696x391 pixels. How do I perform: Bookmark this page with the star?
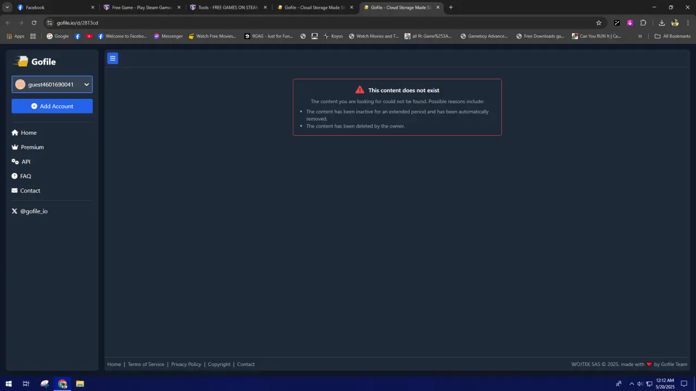[599, 23]
